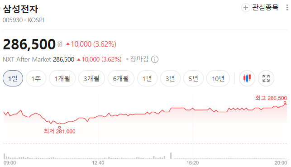View the 10년 price history
The height and width of the screenshot is (167, 291).
tap(218, 78)
